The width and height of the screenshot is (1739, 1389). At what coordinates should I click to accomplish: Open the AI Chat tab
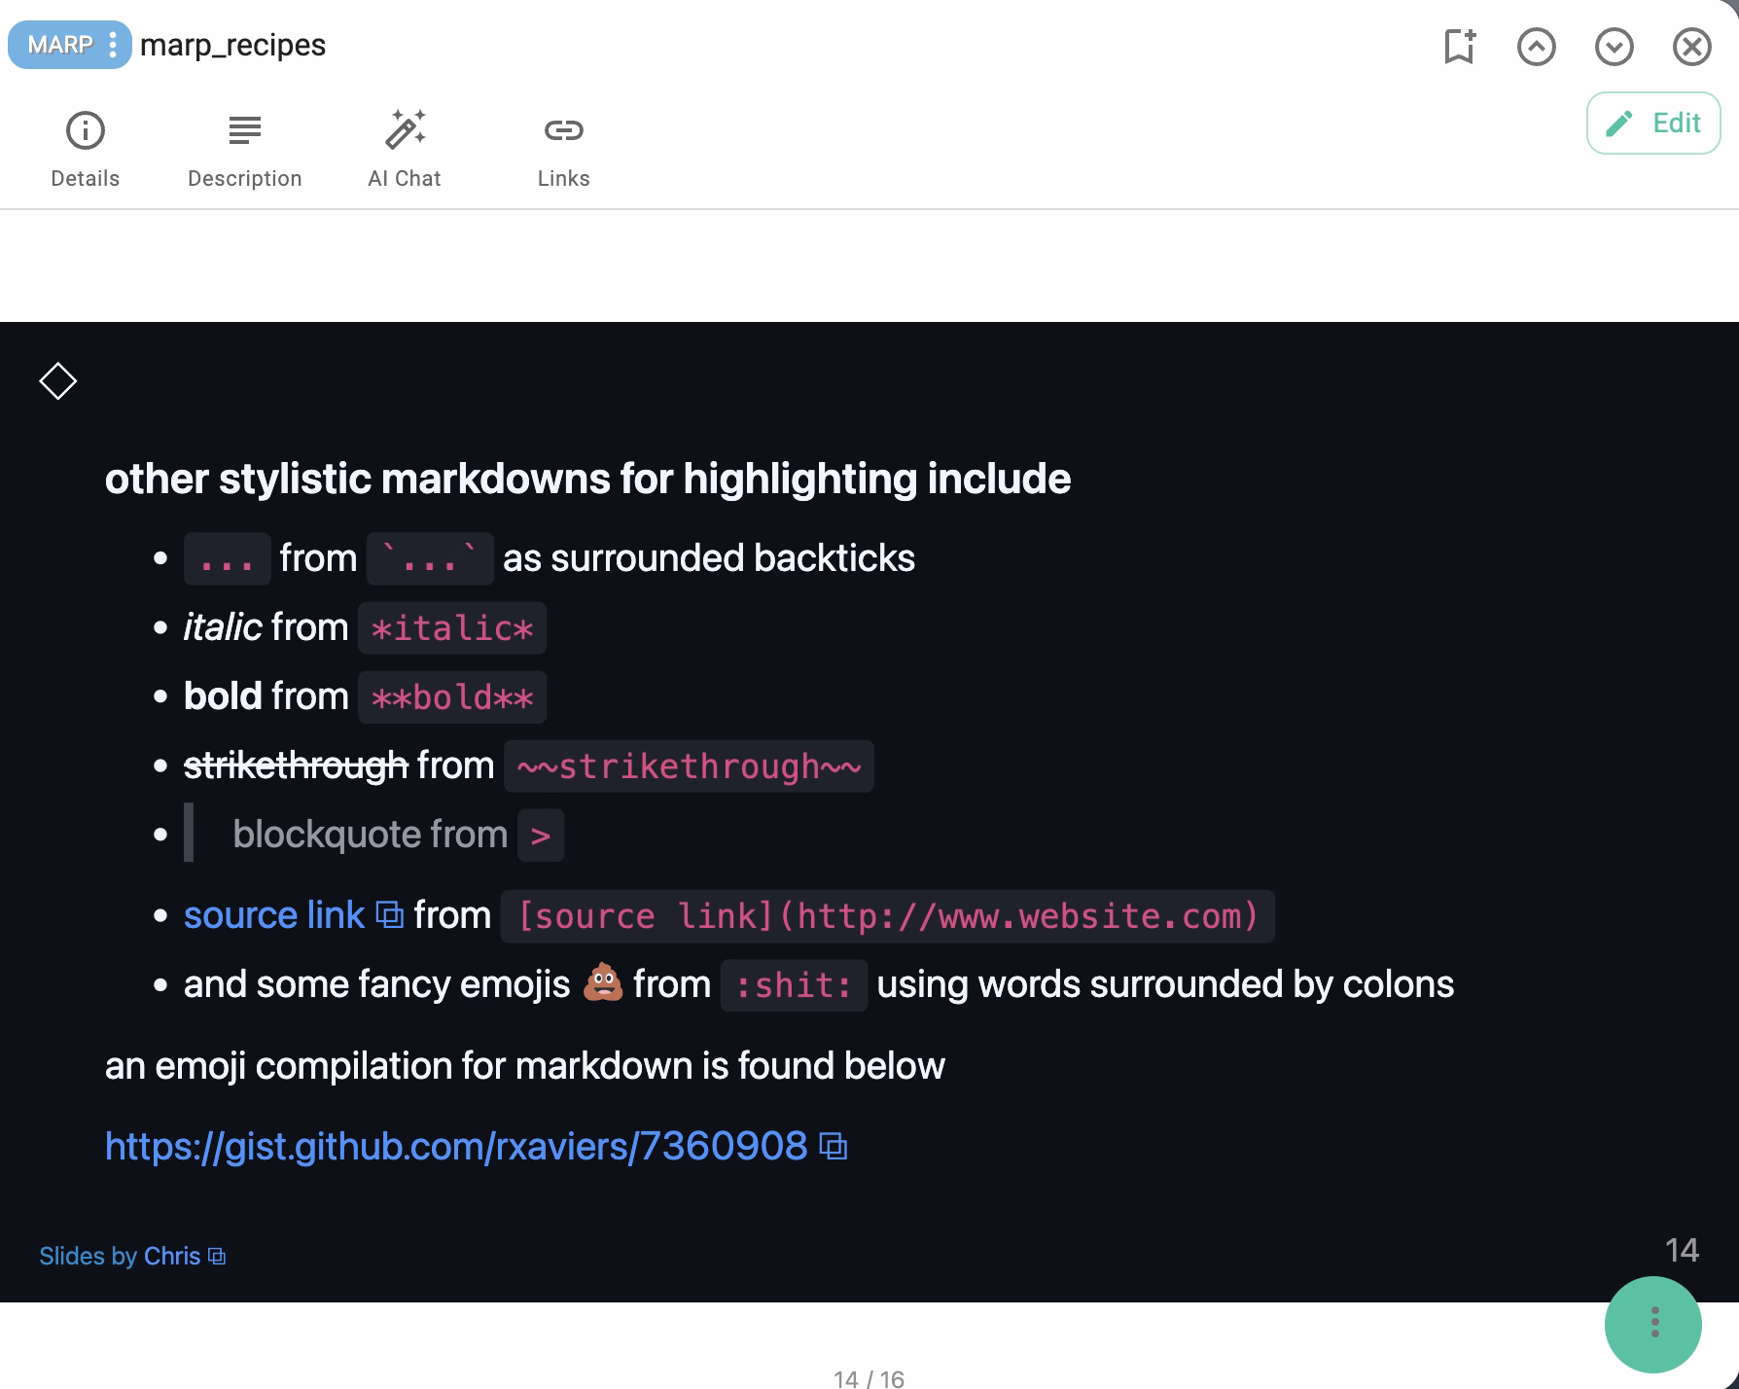(405, 150)
